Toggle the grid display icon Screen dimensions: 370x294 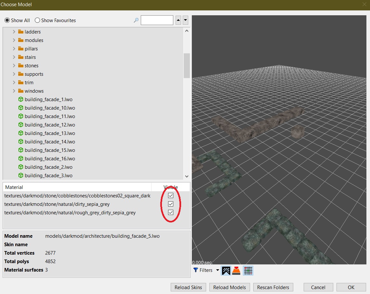248,271
